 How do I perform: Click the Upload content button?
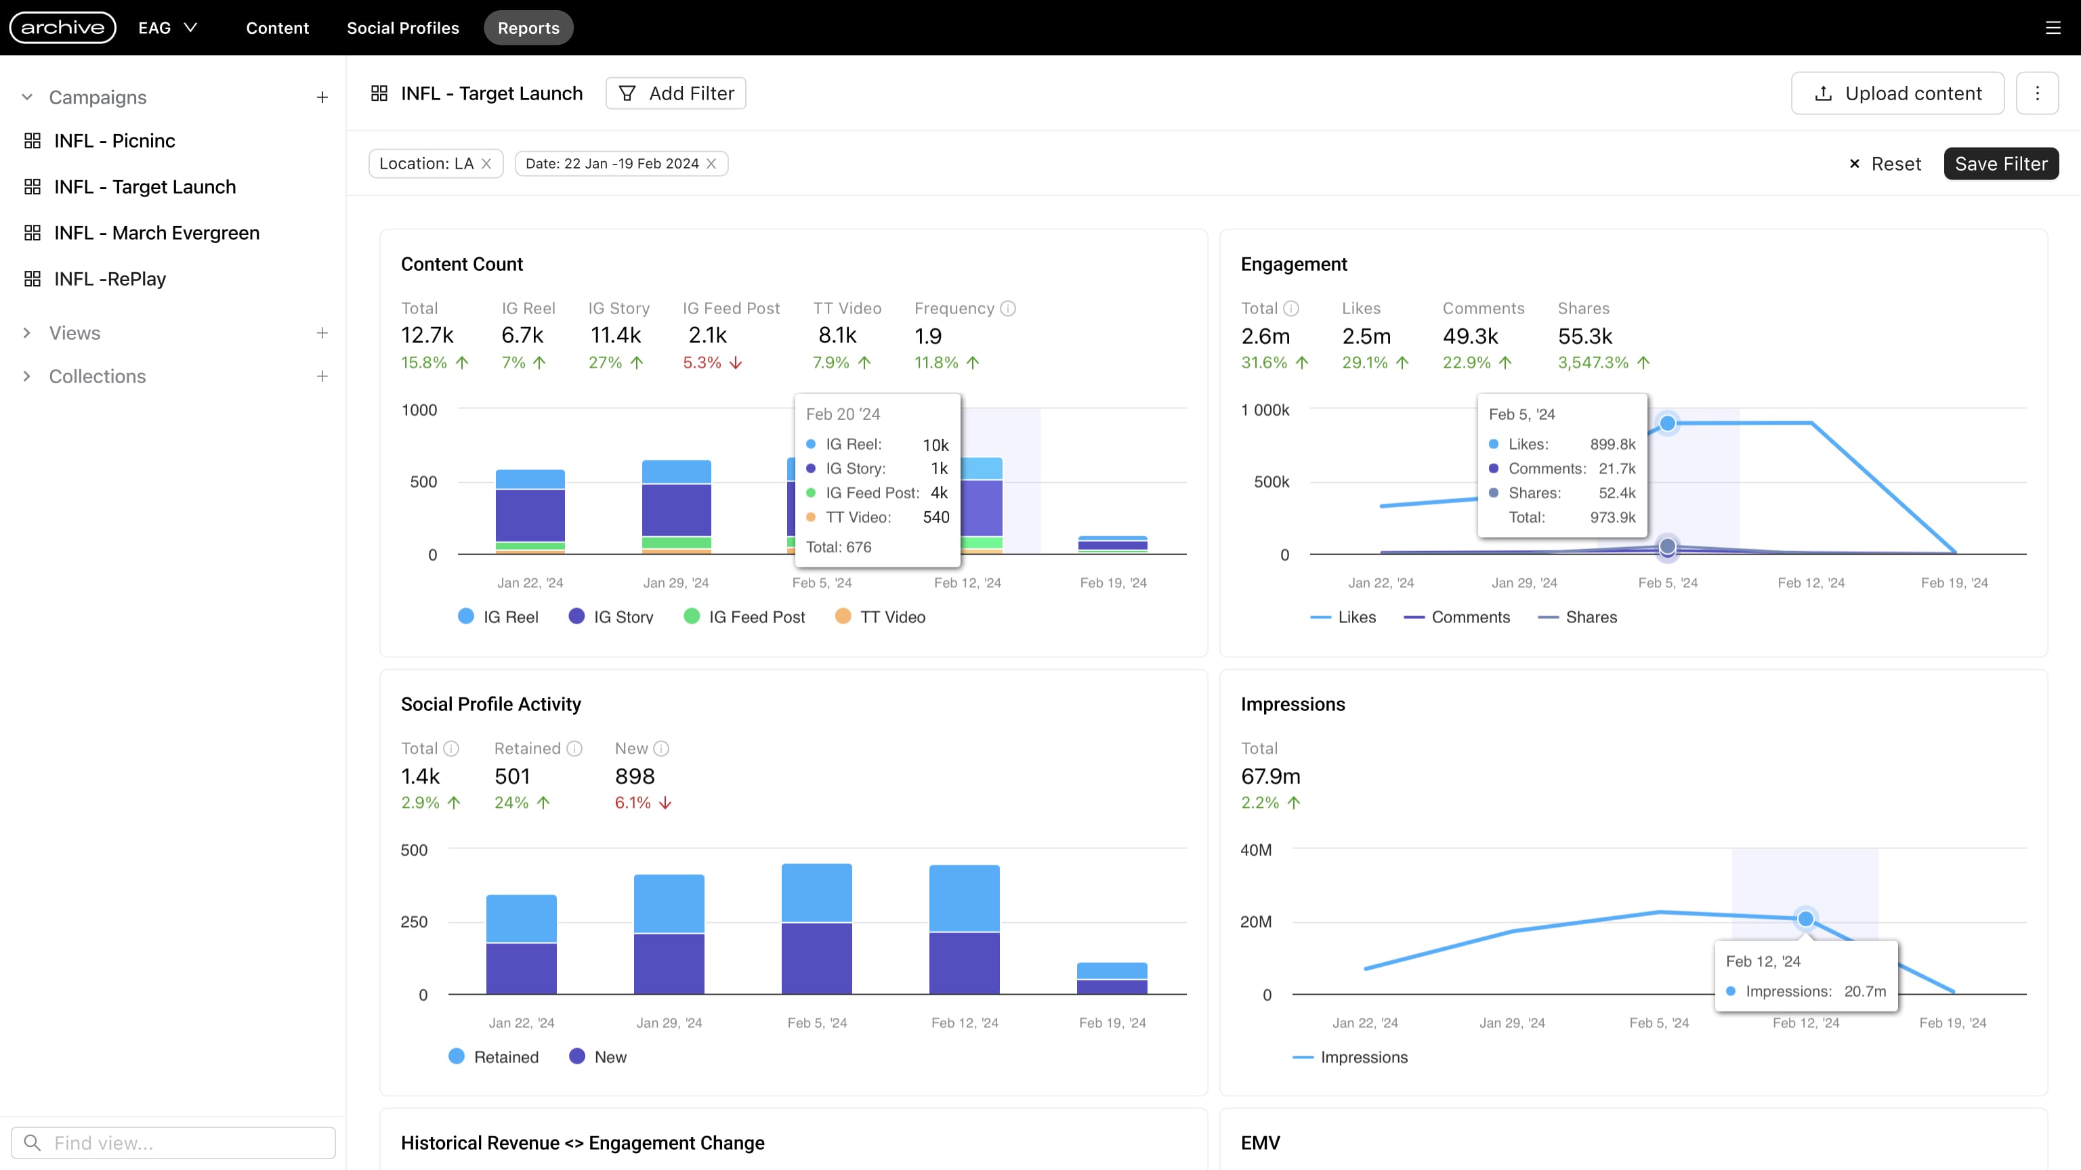pos(1897,93)
